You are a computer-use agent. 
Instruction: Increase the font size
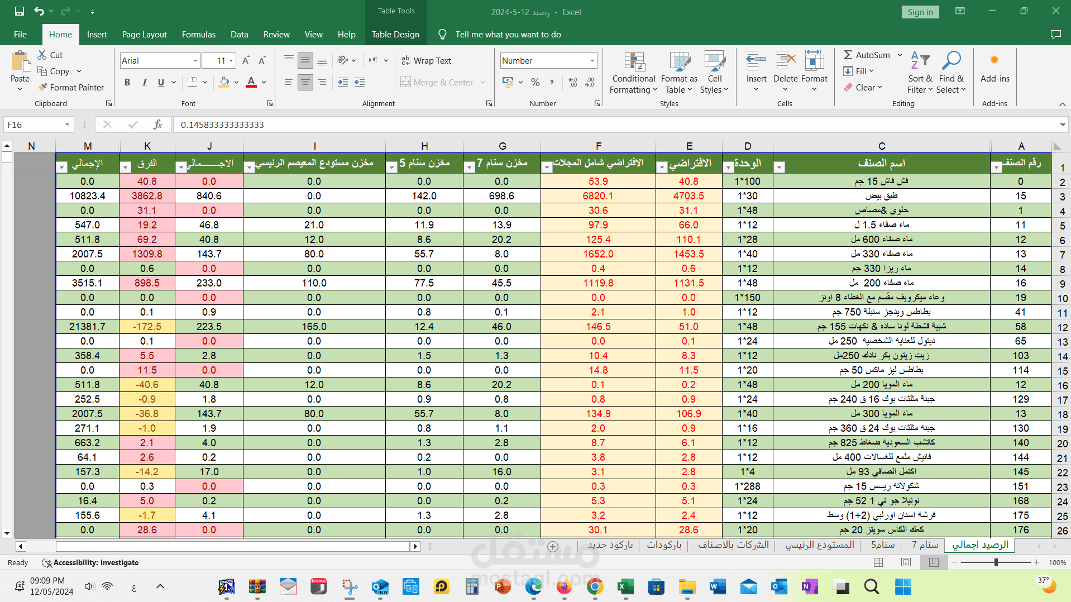click(246, 60)
